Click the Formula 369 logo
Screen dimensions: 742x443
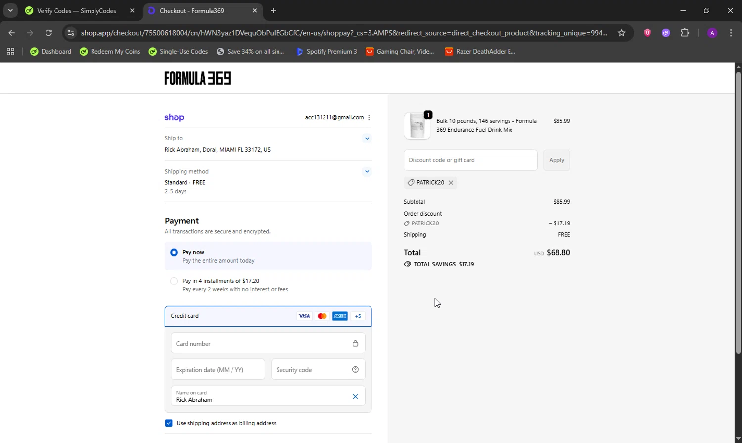197,78
